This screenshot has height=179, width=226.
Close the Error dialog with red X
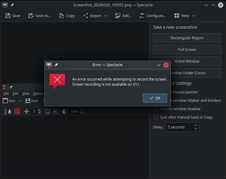(x=166, y=65)
